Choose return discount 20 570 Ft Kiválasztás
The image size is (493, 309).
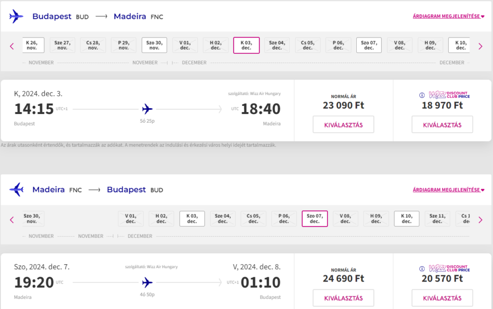tap(442, 298)
